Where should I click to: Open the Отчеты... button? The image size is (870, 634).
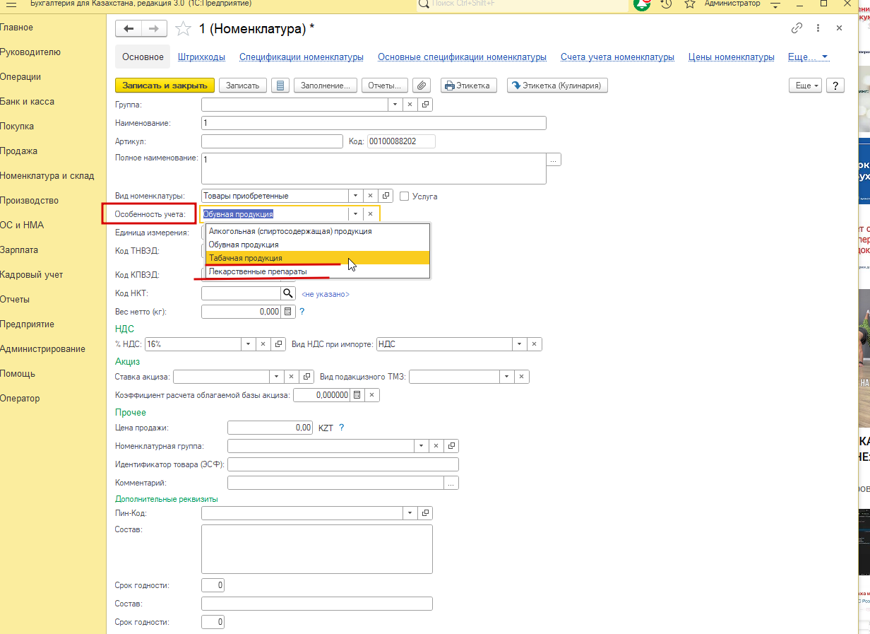(385, 86)
